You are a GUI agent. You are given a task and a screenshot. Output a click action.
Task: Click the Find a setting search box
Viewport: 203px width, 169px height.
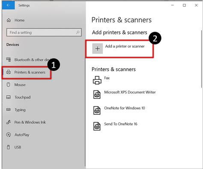pyautogui.click(x=44, y=32)
